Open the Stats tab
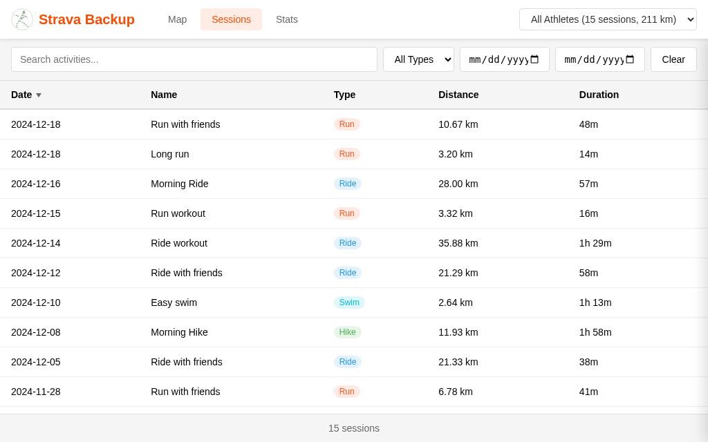This screenshot has width=708, height=442. pos(287,19)
